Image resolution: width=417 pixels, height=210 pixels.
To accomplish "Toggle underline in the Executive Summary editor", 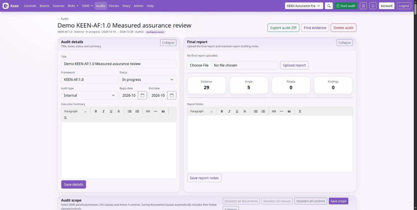I will (x=111, y=111).
